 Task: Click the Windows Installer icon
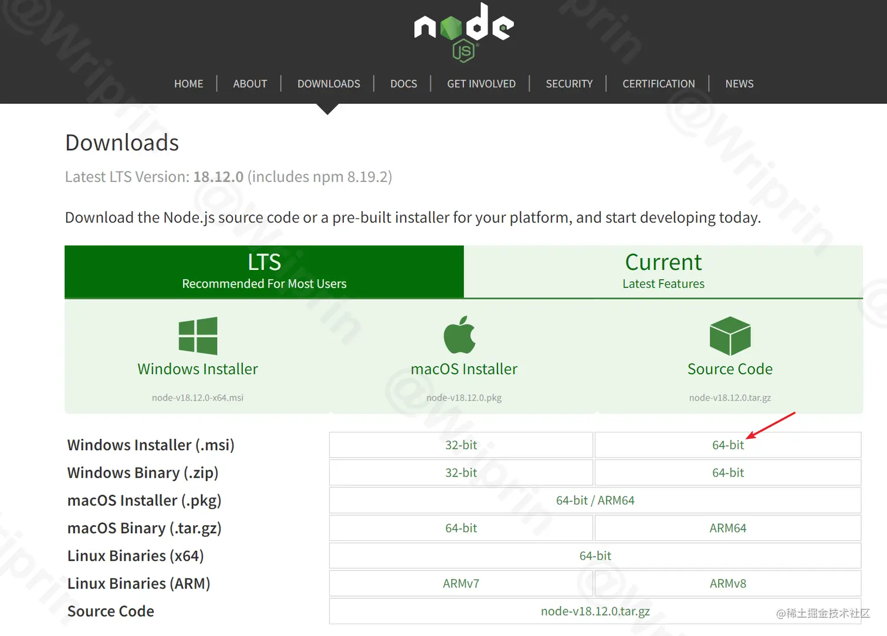[198, 336]
